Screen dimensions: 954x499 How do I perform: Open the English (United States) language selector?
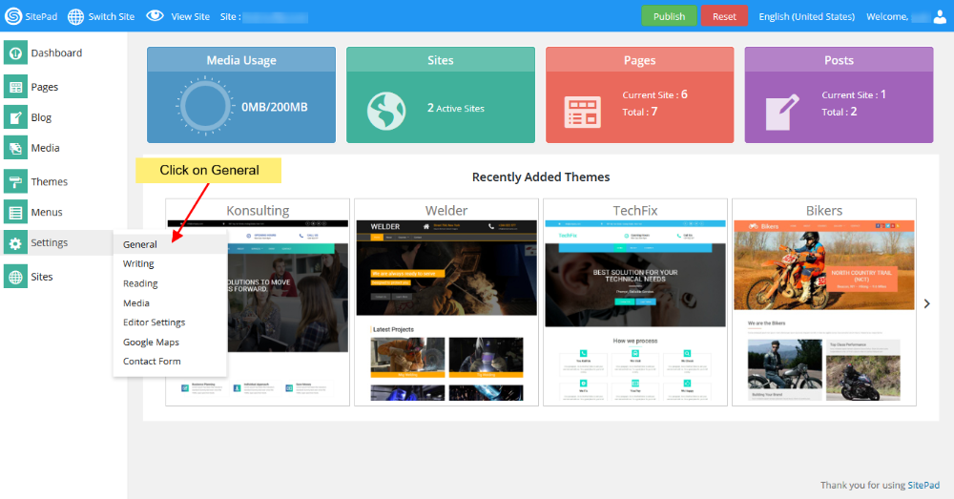pos(807,16)
